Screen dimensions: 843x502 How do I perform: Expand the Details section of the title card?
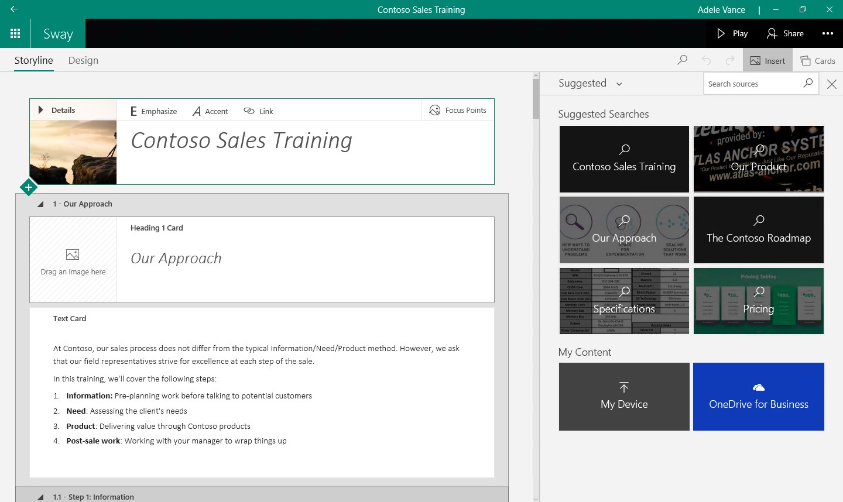pyautogui.click(x=41, y=109)
